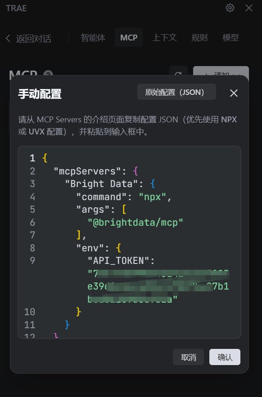This screenshot has width=262, height=397.
Task: Open 原始配置（JSON）view
Action: click(176, 92)
